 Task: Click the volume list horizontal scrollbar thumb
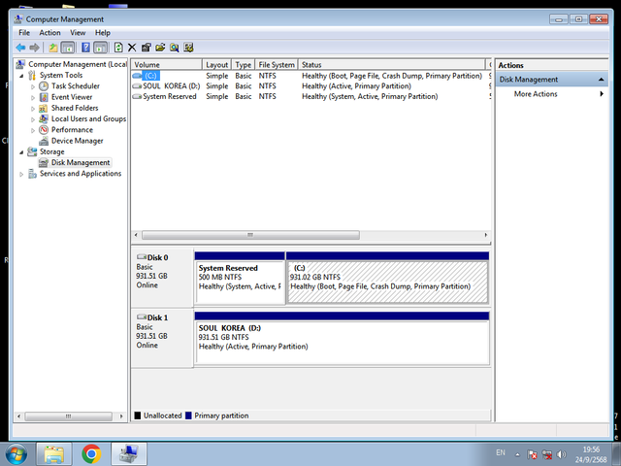pyautogui.click(x=250, y=235)
